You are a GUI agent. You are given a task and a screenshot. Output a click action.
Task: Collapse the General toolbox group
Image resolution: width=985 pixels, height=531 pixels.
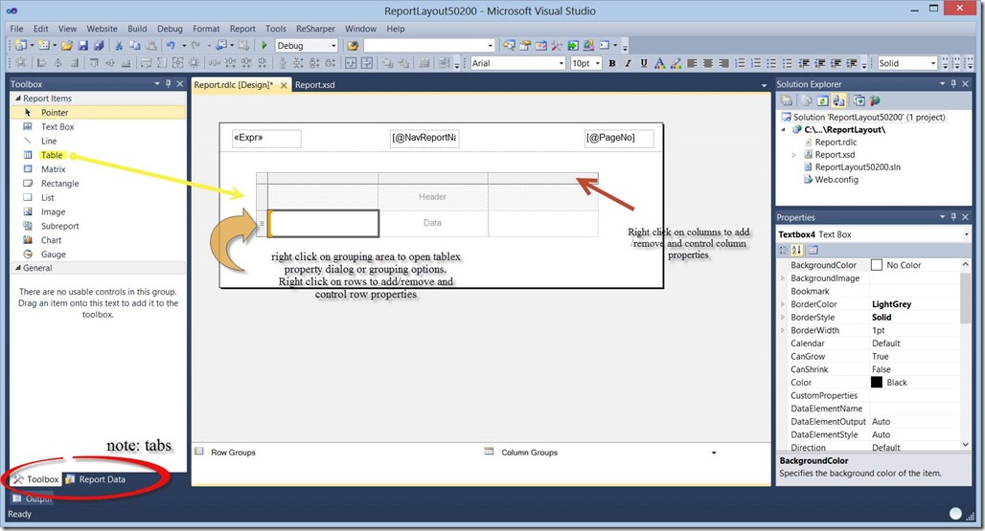18,268
